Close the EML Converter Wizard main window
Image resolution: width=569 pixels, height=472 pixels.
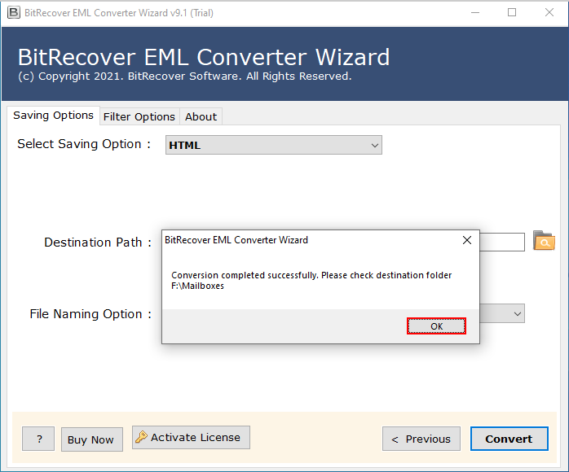(x=549, y=13)
